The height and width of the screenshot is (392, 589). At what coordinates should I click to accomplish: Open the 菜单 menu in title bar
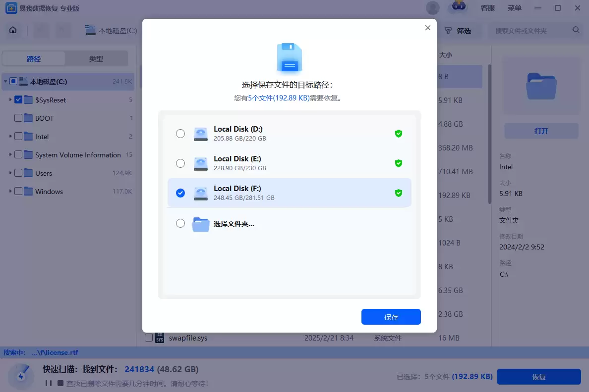pyautogui.click(x=515, y=8)
